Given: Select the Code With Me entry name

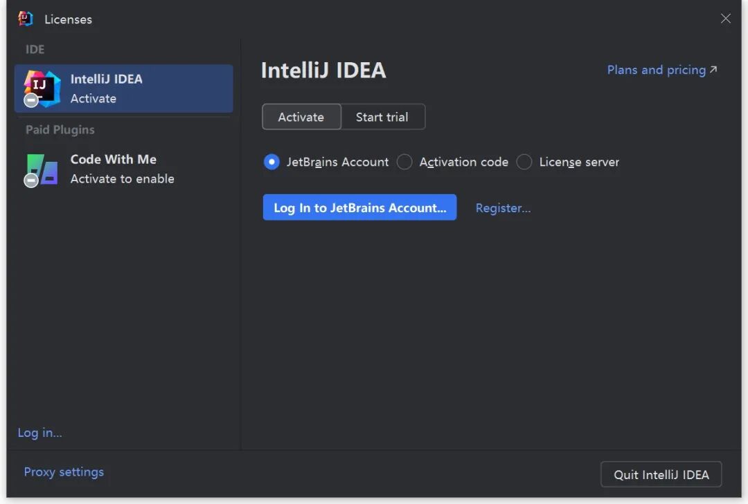Looking at the screenshot, I should 114,160.
